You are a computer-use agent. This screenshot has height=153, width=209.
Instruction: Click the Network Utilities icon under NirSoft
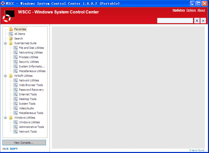pyautogui.click(x=16, y=80)
